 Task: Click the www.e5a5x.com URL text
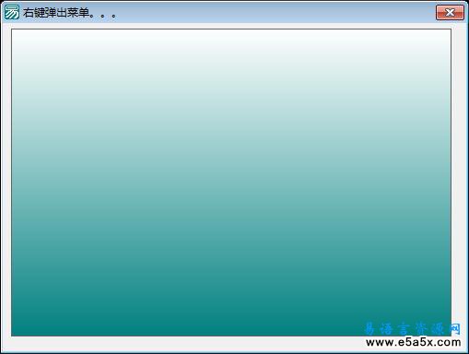point(414,342)
